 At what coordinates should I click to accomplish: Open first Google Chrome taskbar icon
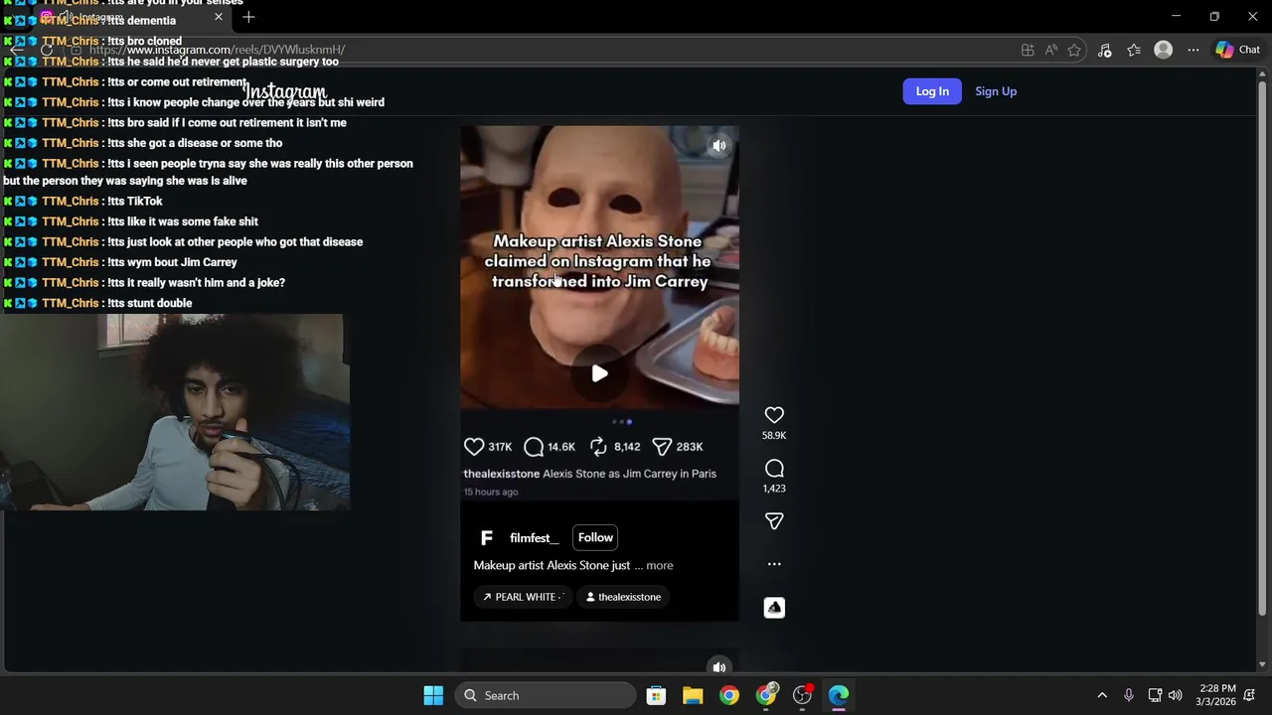(x=729, y=695)
